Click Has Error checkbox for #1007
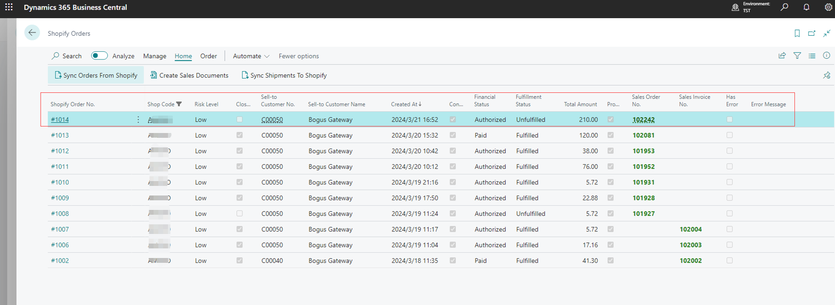This screenshot has height=305, width=835. (x=730, y=229)
